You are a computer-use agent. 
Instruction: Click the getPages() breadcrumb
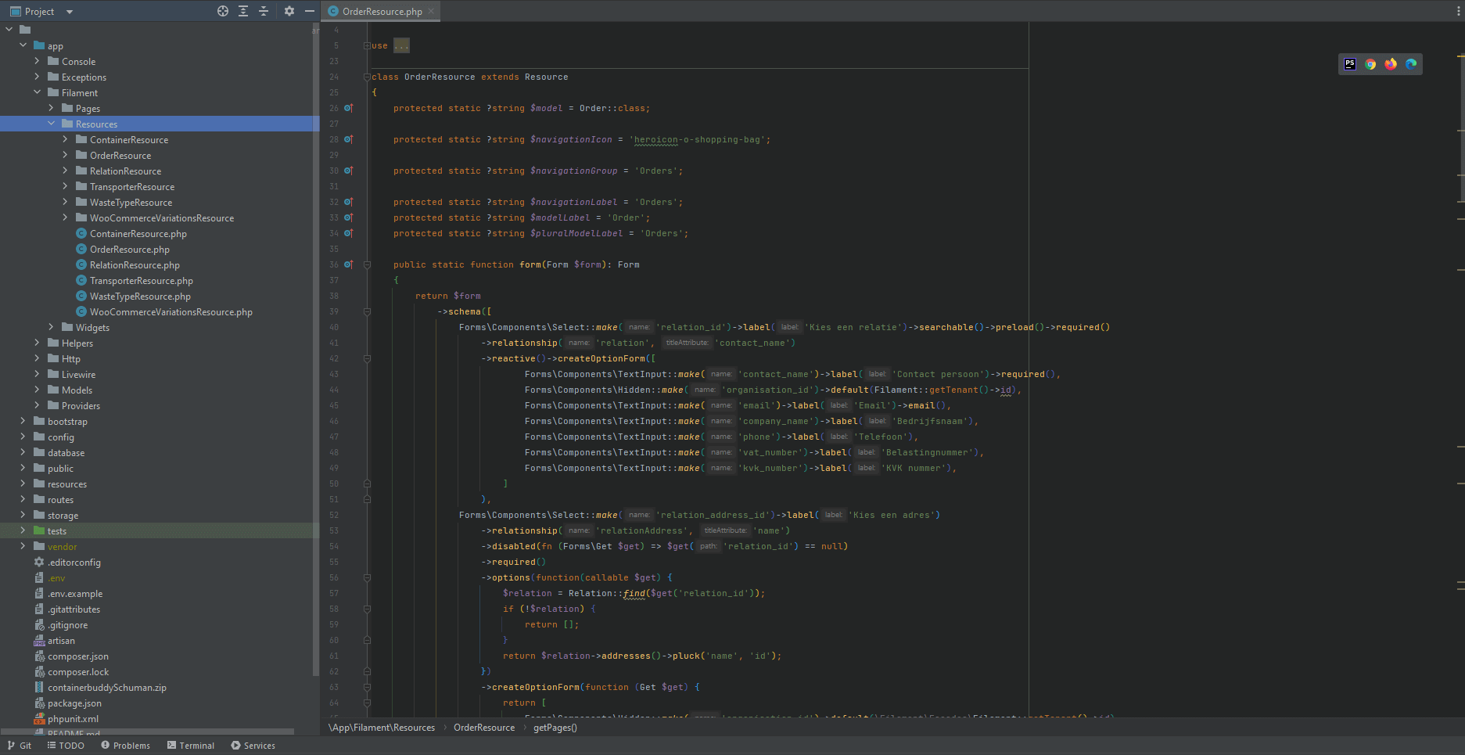coord(555,728)
